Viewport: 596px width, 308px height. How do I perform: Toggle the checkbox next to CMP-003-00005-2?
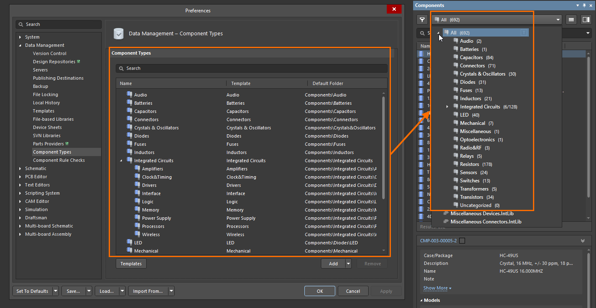(x=462, y=241)
